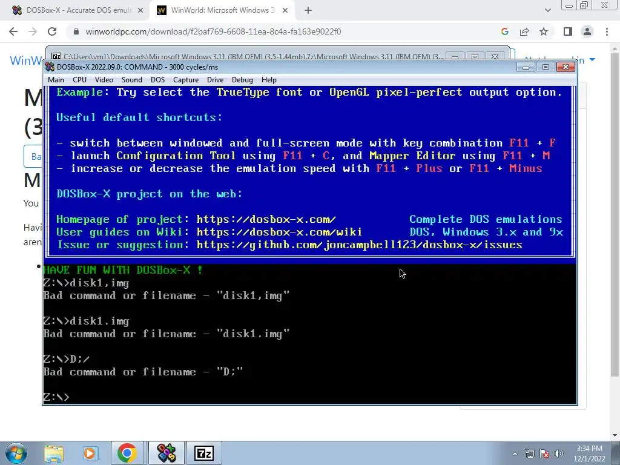Screen dimensions: 620x465
Task: Open the Chrome profile avatar
Action: click(x=587, y=31)
